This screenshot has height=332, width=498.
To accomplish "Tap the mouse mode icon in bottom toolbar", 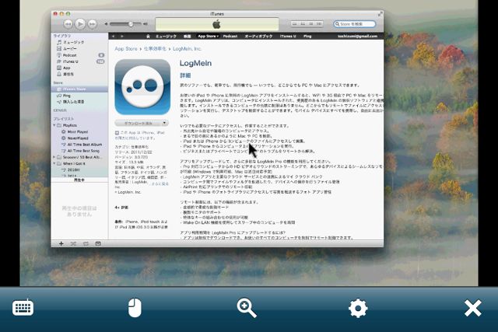I will point(135,307).
